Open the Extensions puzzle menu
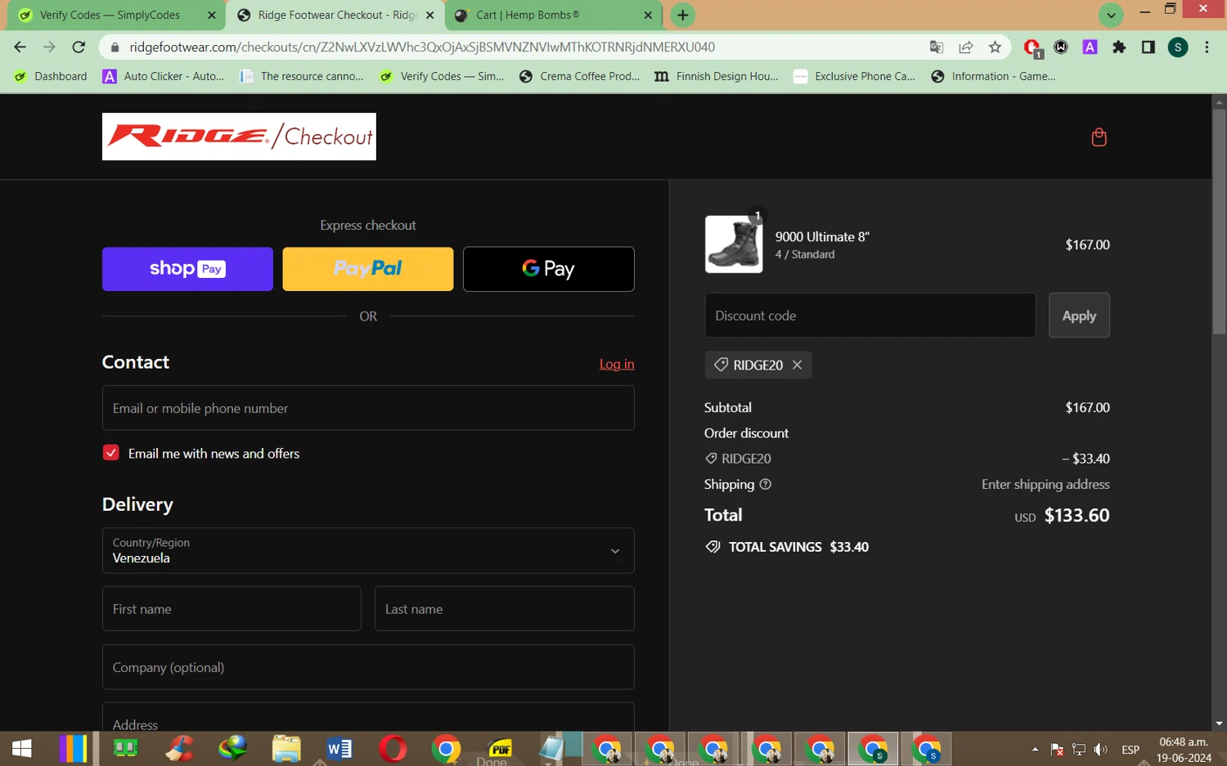 point(1119,47)
